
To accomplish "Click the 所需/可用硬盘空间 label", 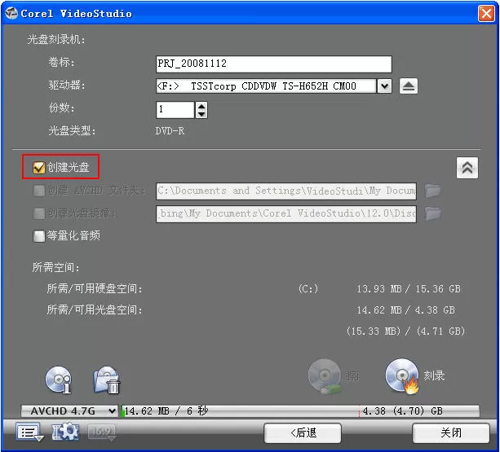I will click(95, 288).
